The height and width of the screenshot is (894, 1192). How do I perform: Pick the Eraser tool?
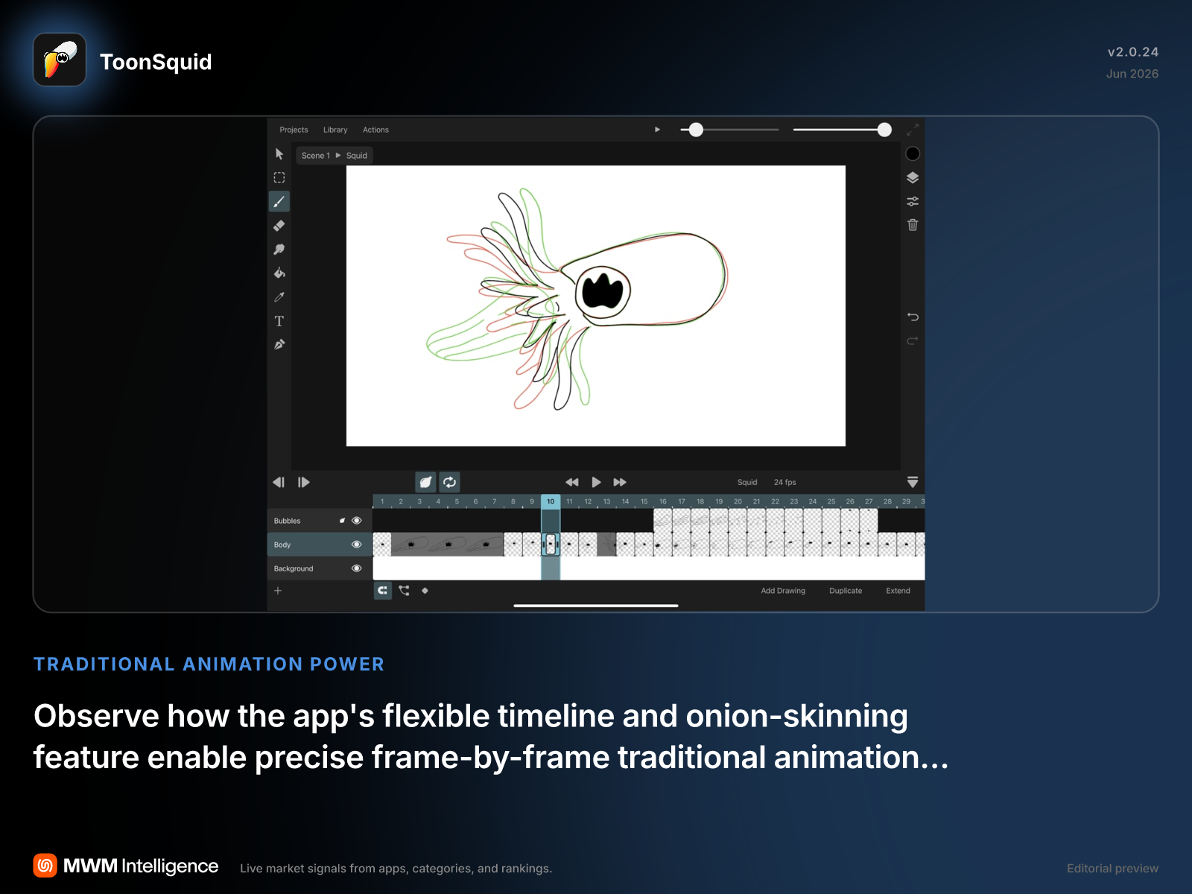click(x=279, y=226)
